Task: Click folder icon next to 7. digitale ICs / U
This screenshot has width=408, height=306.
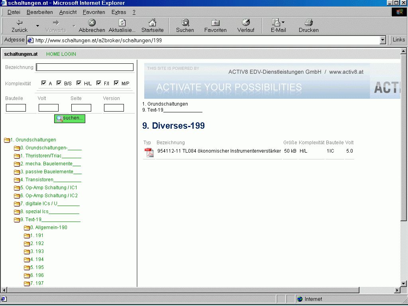Action: [17, 204]
